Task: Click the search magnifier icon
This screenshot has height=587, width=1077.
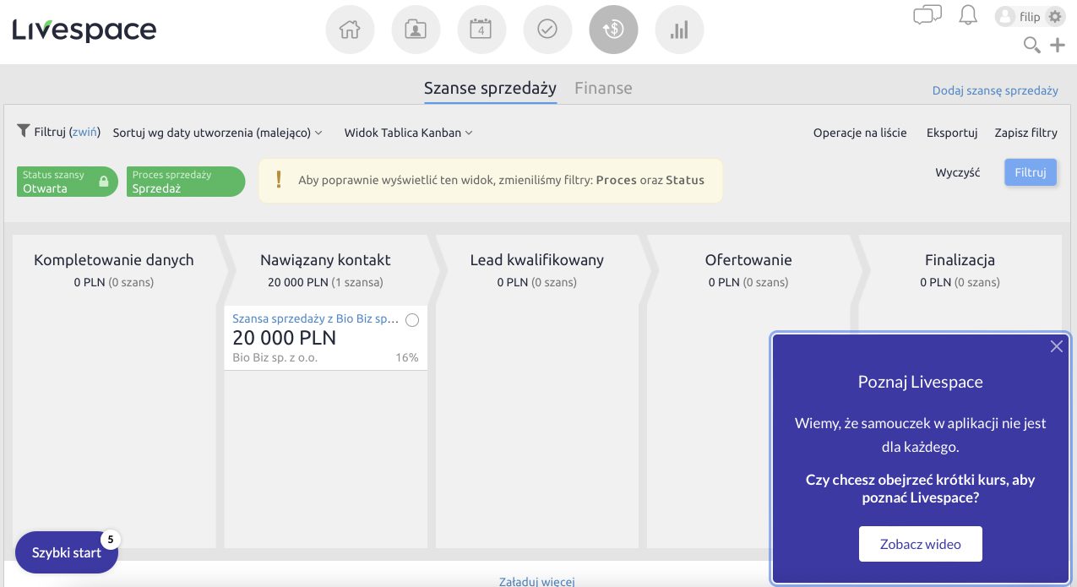Action: point(1031,45)
